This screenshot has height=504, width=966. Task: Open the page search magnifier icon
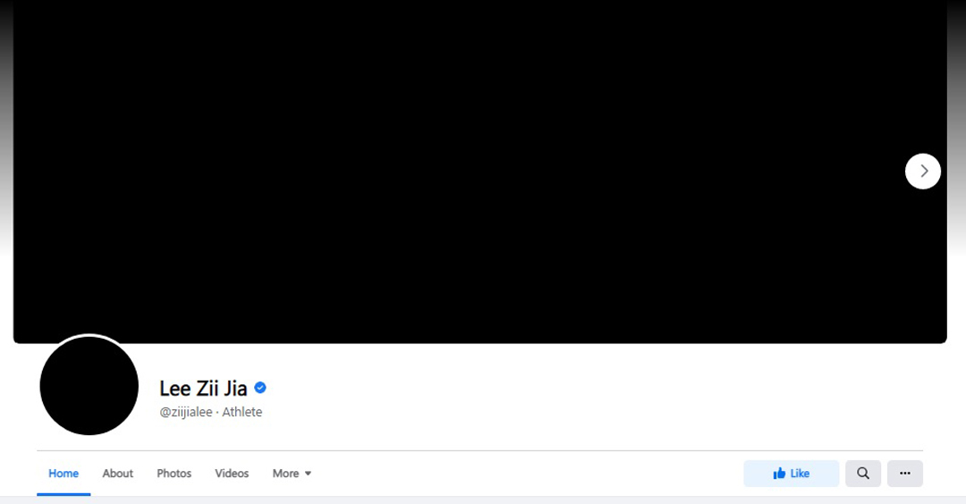(863, 474)
